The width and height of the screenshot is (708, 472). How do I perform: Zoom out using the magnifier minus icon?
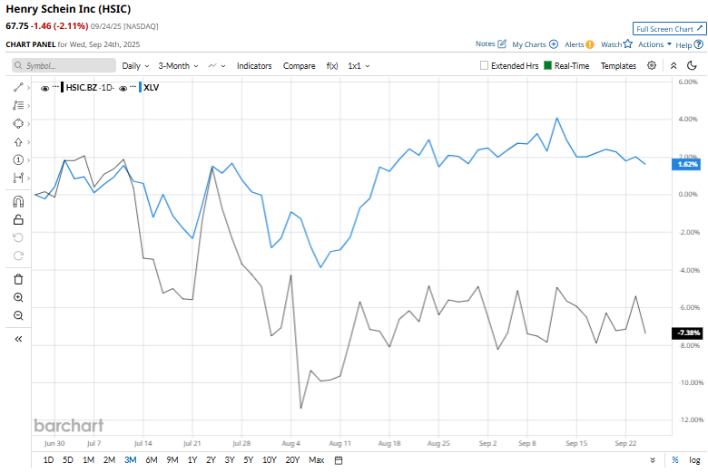point(18,315)
